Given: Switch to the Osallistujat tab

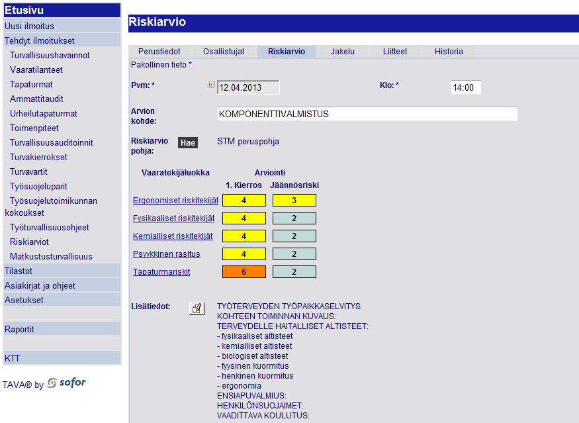Looking at the screenshot, I should [x=224, y=52].
